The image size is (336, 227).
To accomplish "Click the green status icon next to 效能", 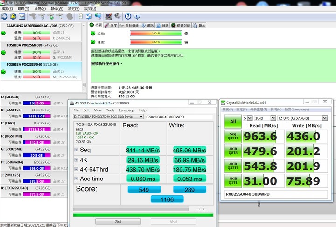I will tap(93, 34).
